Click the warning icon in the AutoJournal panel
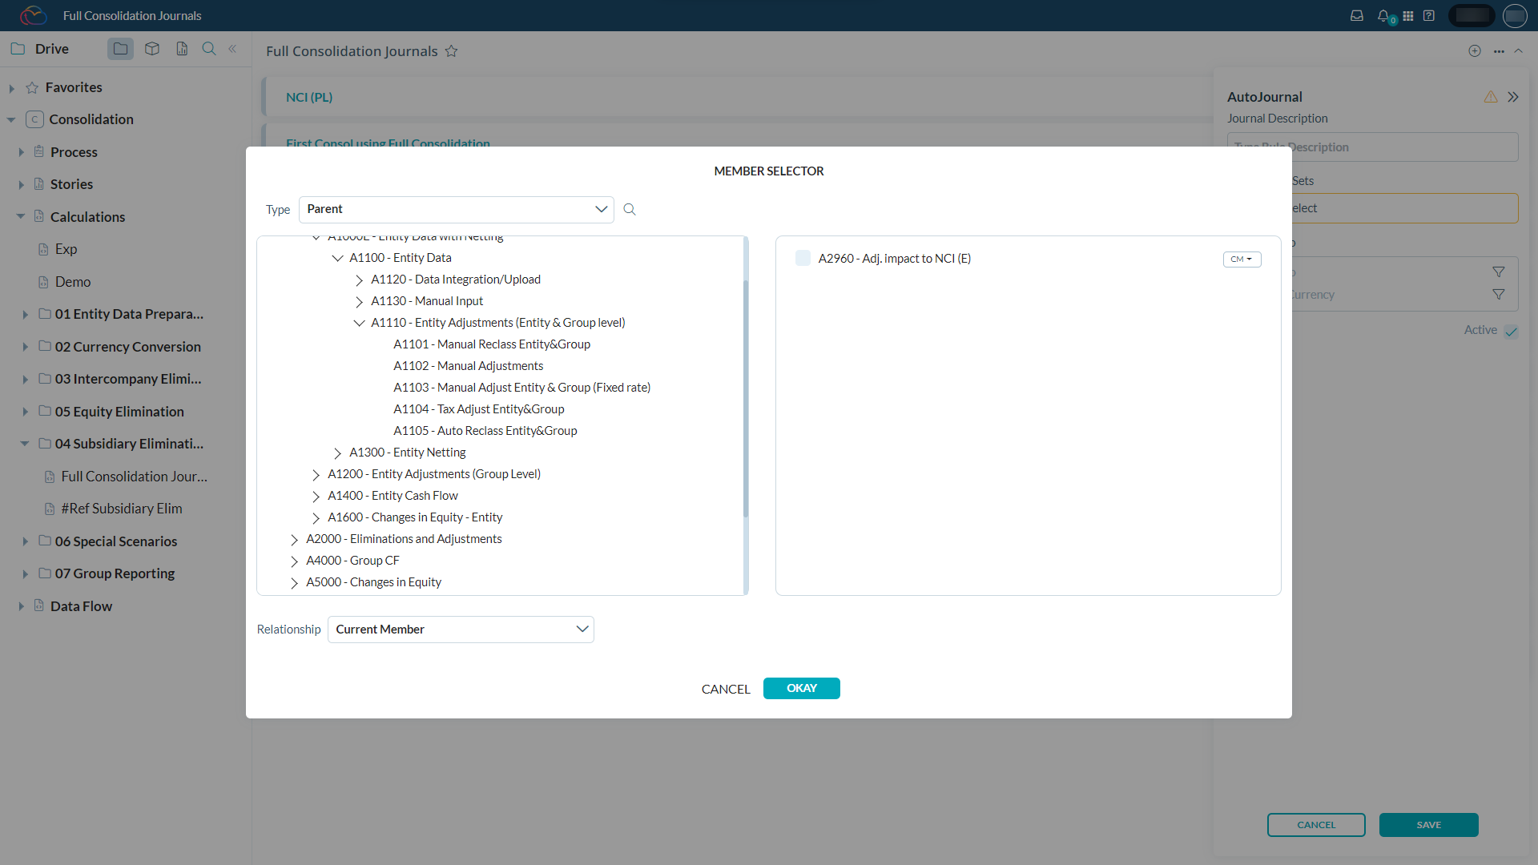Viewport: 1538px width, 865px height. click(x=1490, y=96)
